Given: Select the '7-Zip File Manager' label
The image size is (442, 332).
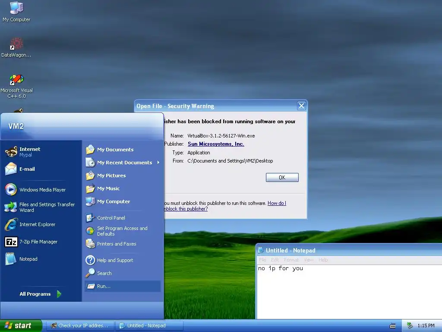Looking at the screenshot, I should click(38, 242).
